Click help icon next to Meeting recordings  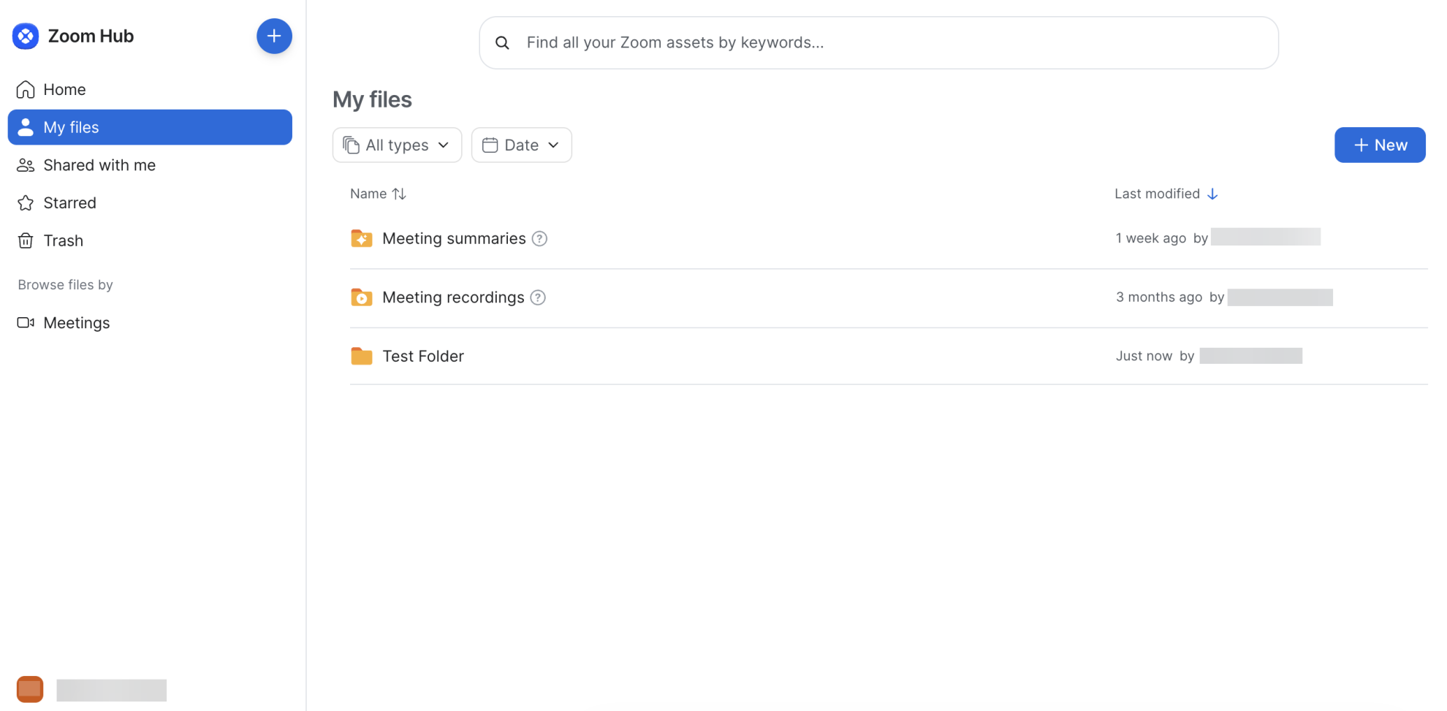click(x=538, y=297)
